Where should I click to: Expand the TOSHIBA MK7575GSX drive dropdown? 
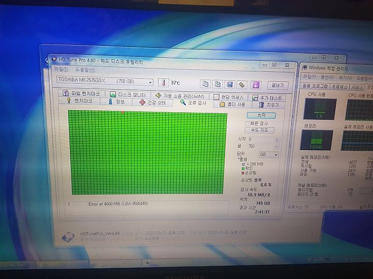[150, 82]
